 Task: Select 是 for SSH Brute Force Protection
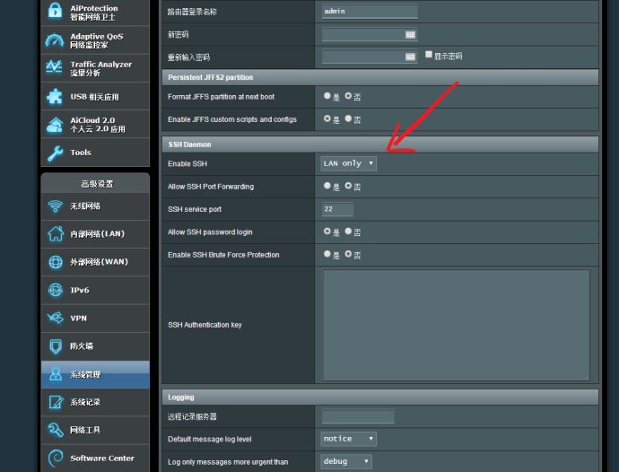pos(327,254)
